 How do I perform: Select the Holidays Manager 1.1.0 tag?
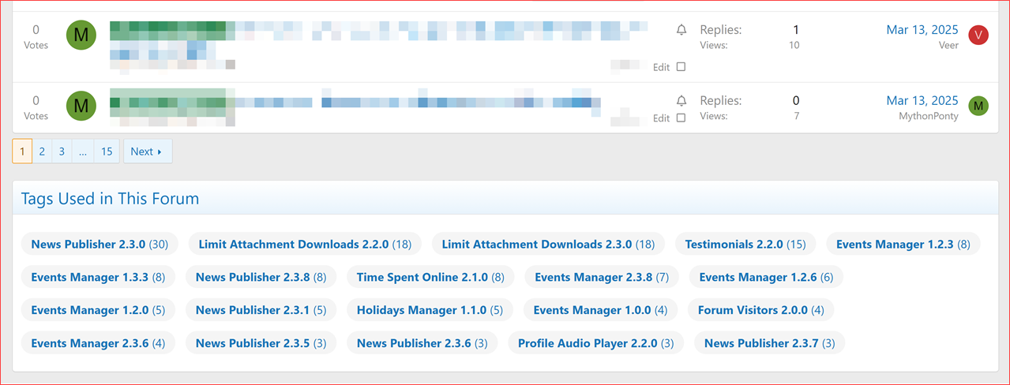(430, 310)
